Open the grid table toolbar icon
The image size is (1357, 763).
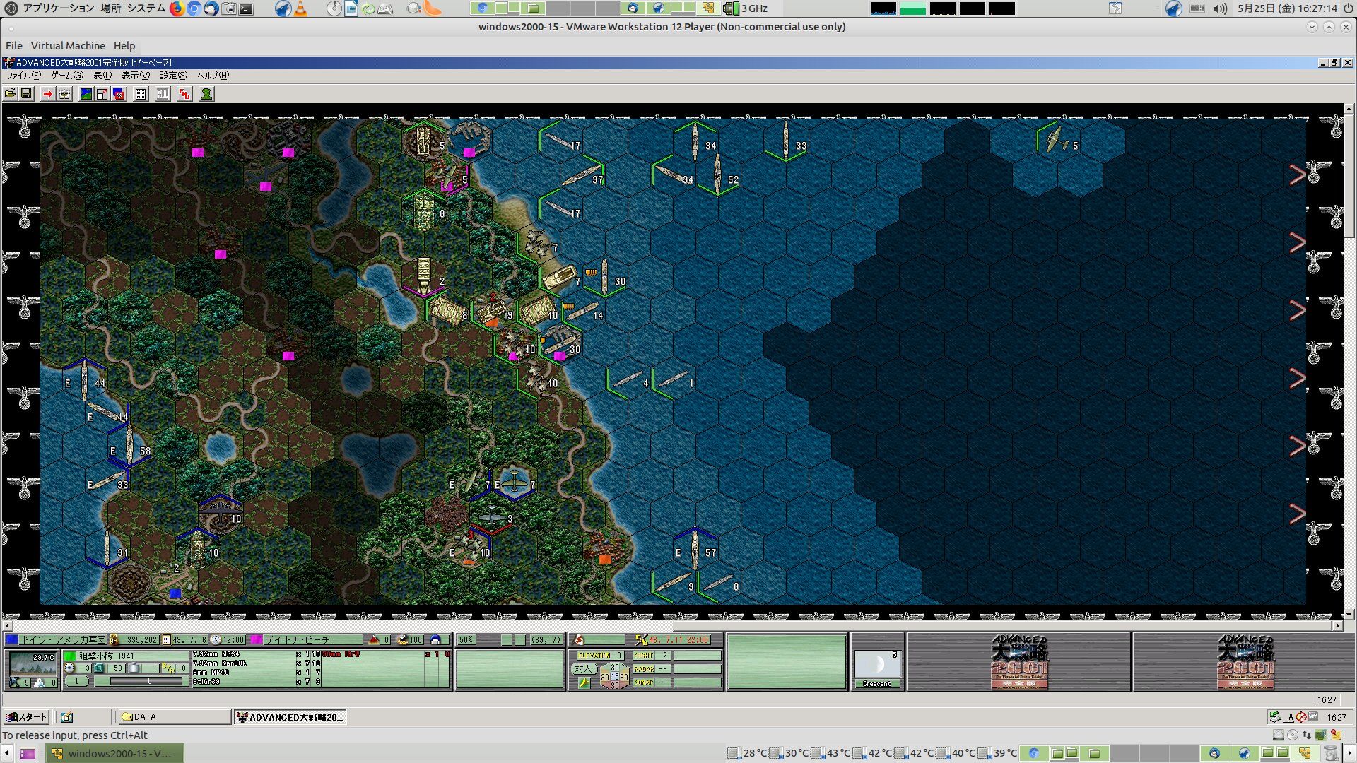pos(141,94)
